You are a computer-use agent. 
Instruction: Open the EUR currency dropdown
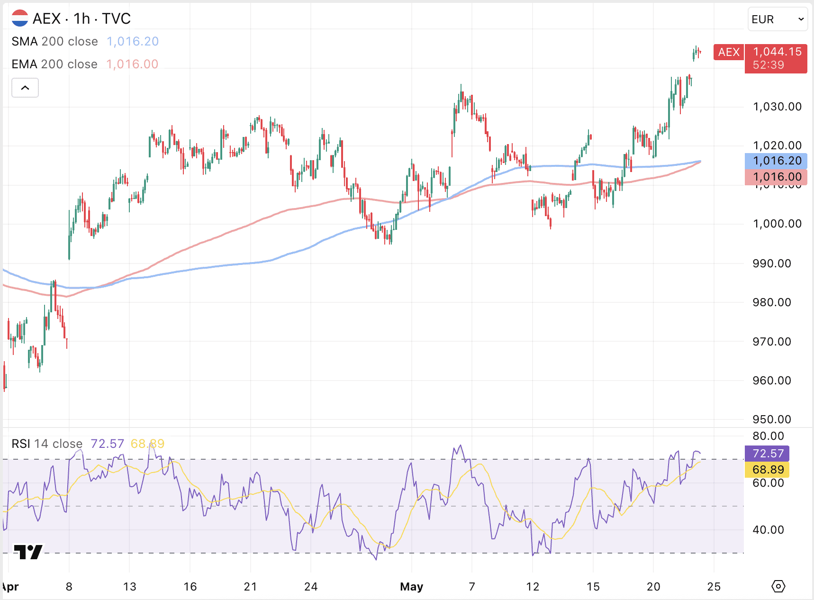pyautogui.click(x=778, y=19)
